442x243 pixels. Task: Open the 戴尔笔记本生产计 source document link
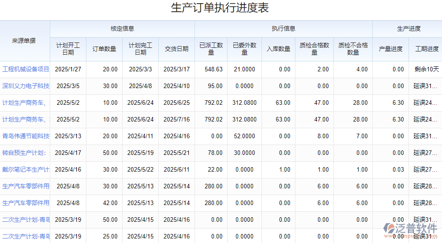pos(26,169)
